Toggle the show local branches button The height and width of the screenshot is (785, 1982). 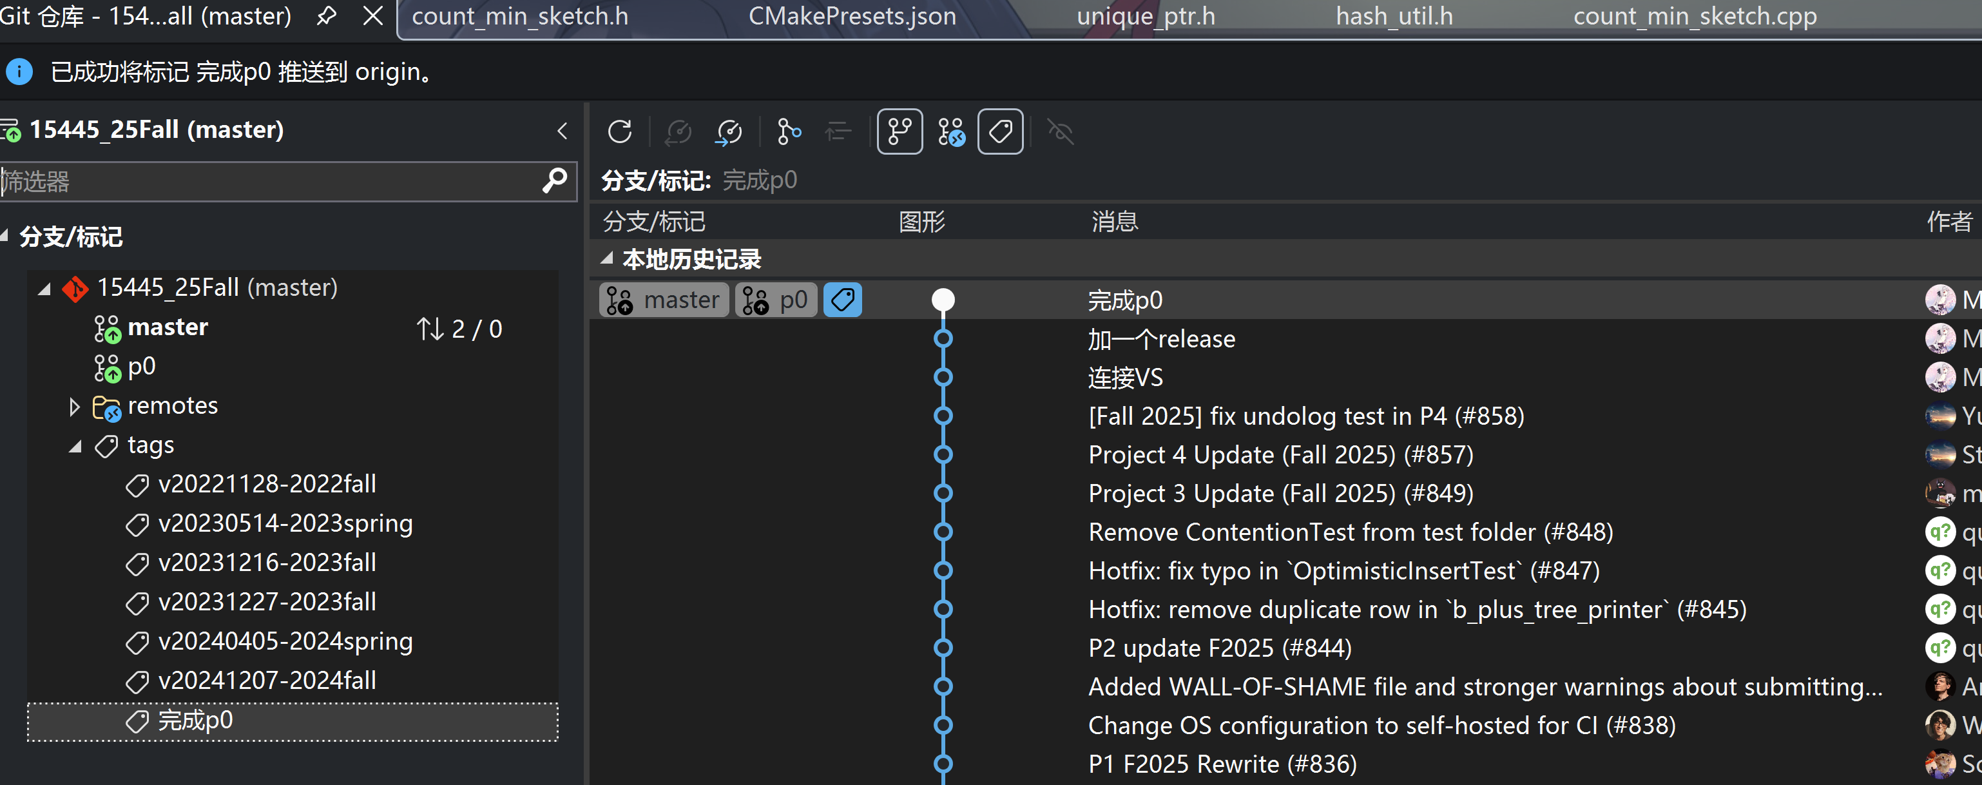900,131
